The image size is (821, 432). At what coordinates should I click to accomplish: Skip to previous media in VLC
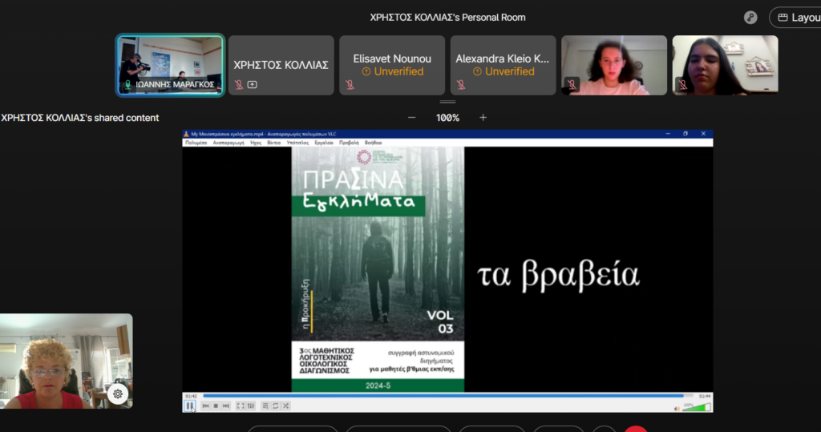(206, 406)
